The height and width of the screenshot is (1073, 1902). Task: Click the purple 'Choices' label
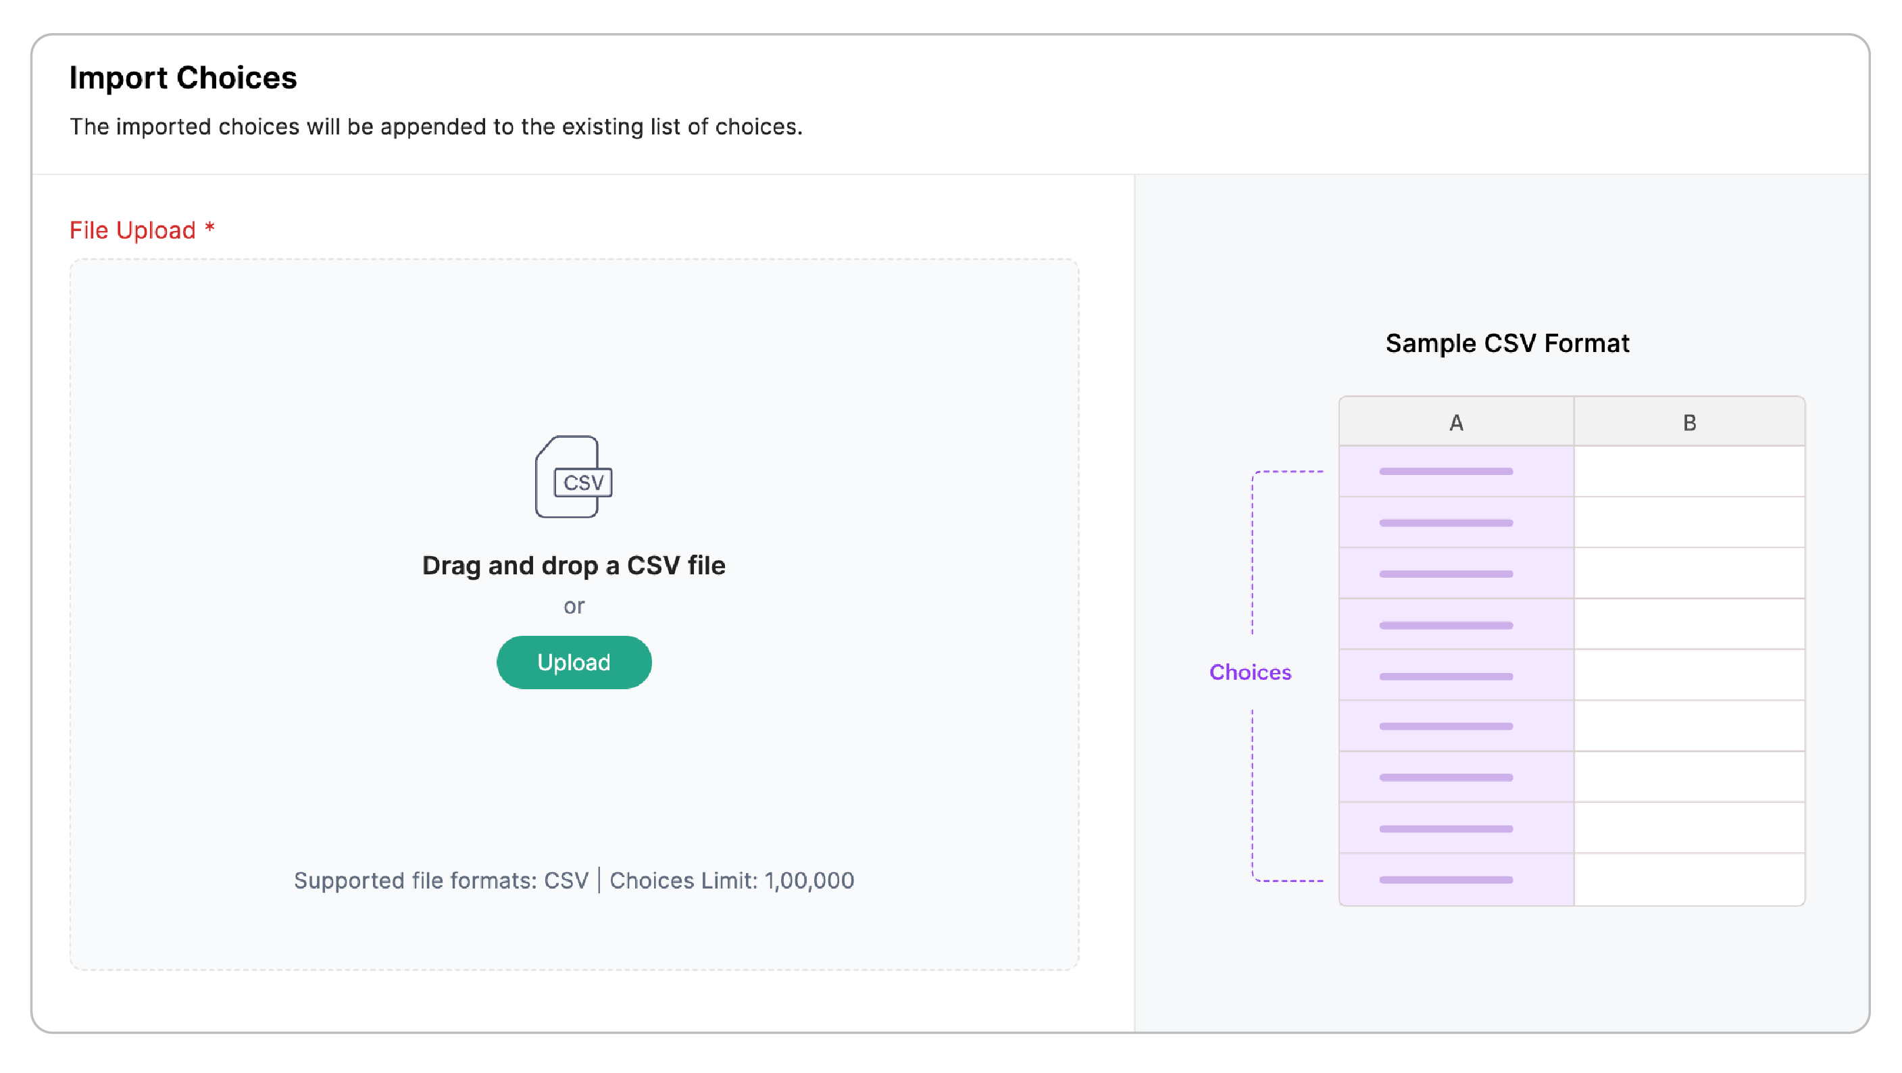tap(1250, 672)
